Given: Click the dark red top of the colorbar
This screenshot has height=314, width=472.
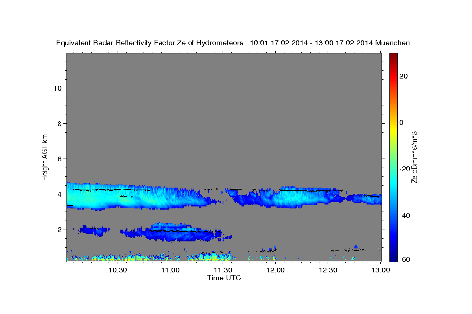Looking at the screenshot, I should pyautogui.click(x=393, y=55).
